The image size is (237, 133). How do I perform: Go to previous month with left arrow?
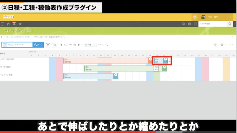tap(61, 45)
